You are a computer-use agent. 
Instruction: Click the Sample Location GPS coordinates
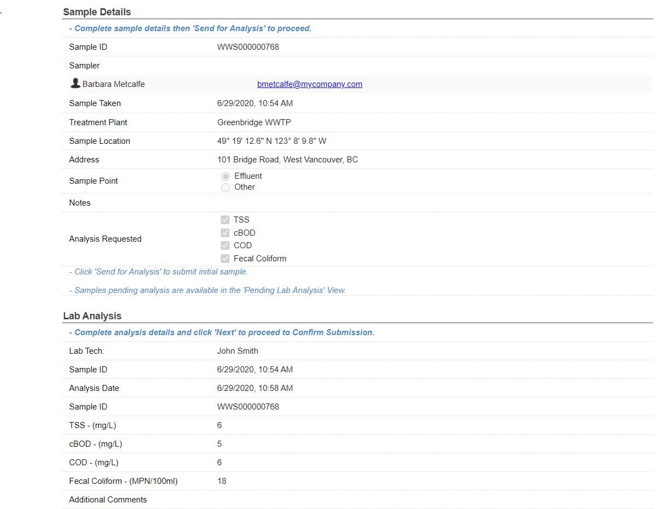point(272,141)
